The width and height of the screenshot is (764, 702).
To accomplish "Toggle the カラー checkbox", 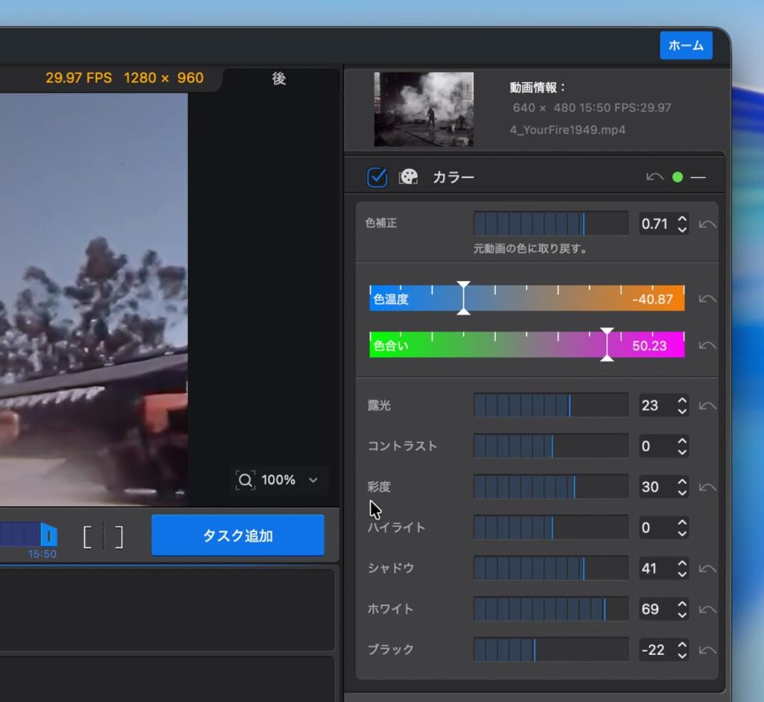I will click(x=377, y=177).
